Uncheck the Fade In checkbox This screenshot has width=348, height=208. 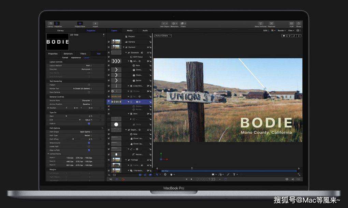pos(89,123)
